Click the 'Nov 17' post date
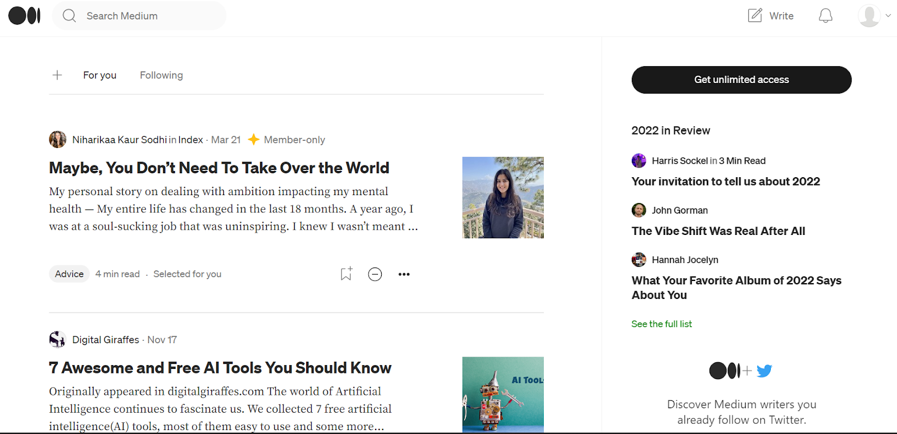 (x=162, y=340)
